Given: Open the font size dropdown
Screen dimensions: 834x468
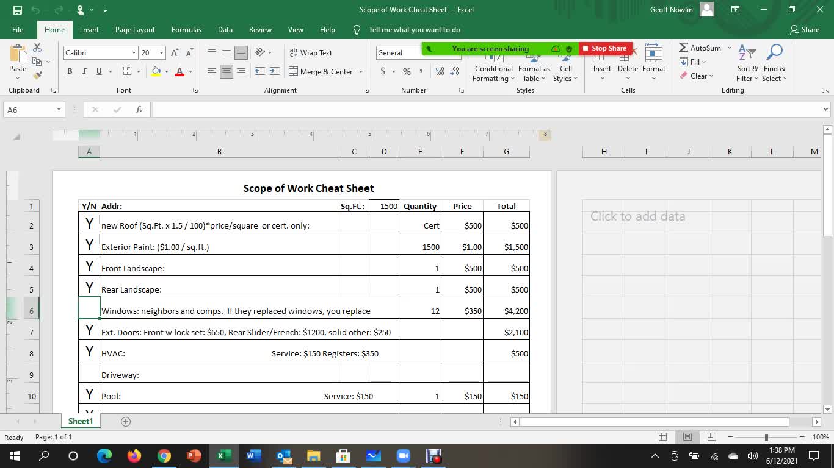Looking at the screenshot, I should [161, 53].
